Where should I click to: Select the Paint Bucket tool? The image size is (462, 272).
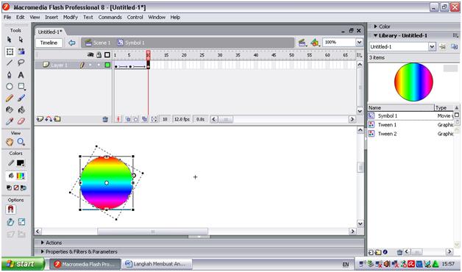click(21, 110)
